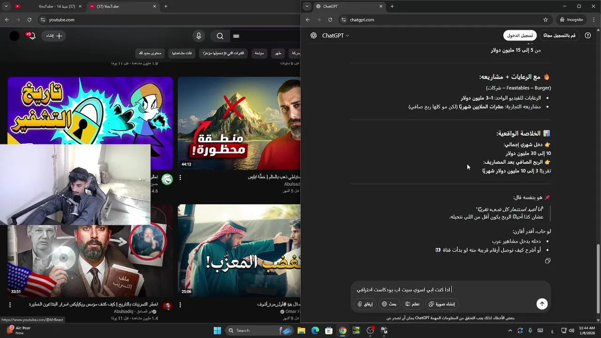Open the Abulsadiq channel avatar beside leaks video

(167, 307)
